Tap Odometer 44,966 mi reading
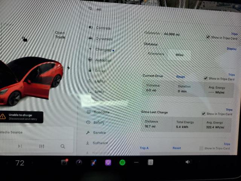Viewport: 241px width, 181px height. pos(162,34)
